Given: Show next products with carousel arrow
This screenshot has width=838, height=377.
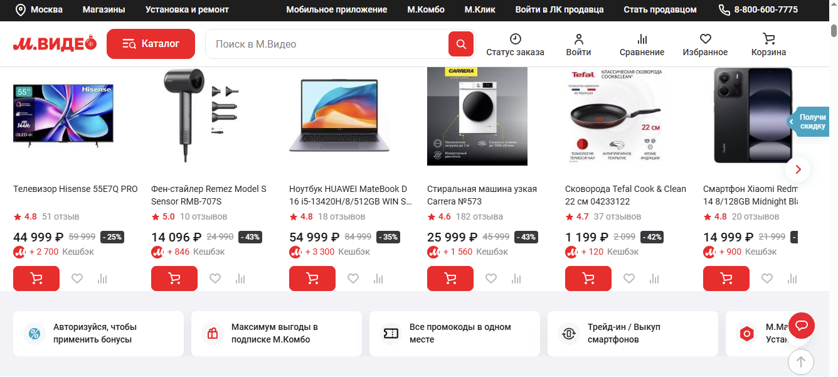Looking at the screenshot, I should [x=798, y=169].
